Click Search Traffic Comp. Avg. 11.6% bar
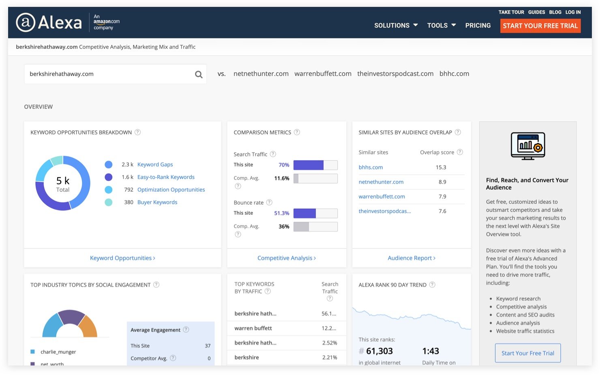 coord(315,178)
